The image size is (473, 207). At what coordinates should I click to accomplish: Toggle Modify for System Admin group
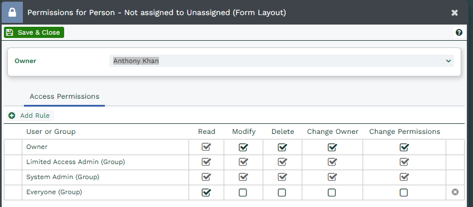coord(243,177)
